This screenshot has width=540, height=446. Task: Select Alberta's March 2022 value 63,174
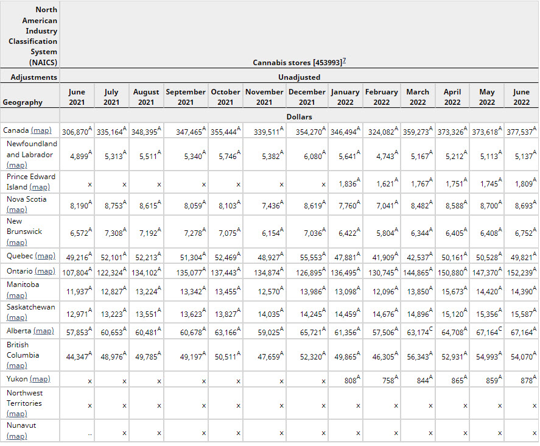click(x=416, y=331)
